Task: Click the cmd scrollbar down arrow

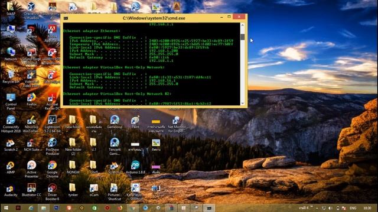Action: (243, 103)
